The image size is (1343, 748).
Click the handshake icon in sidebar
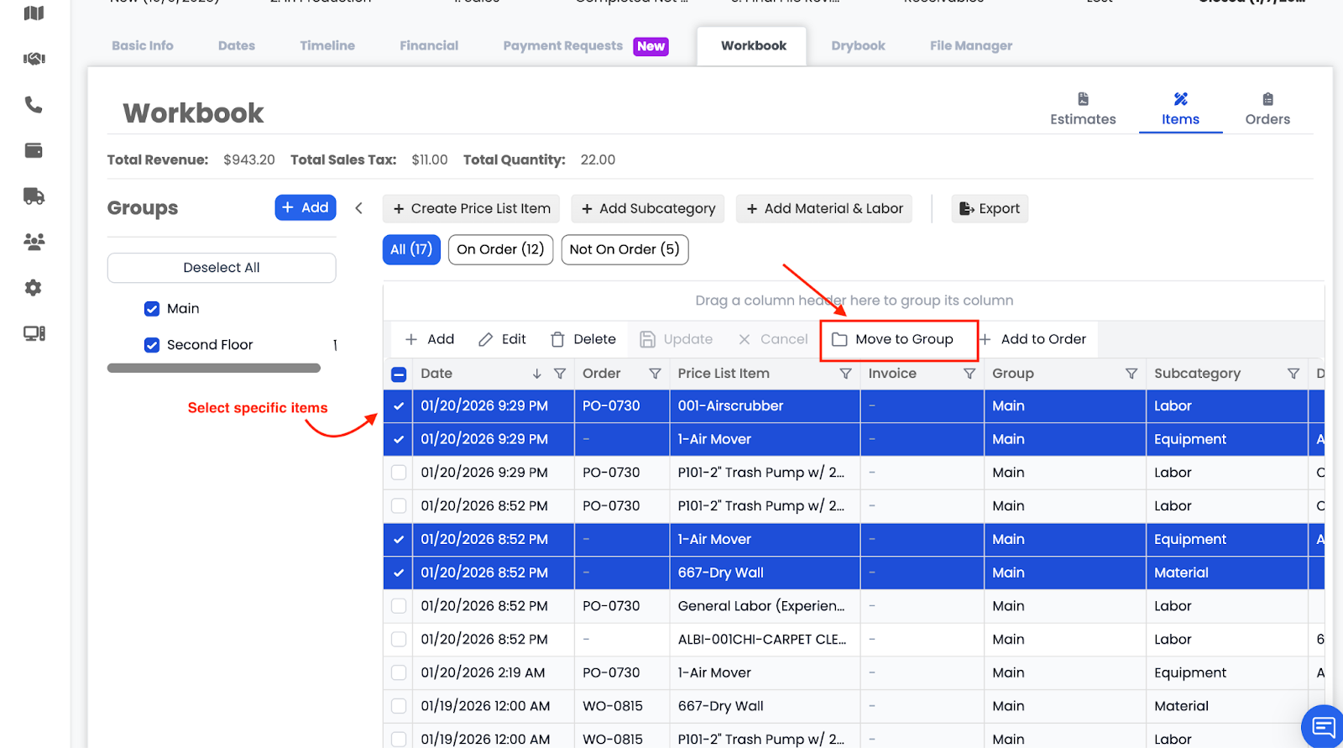(x=34, y=59)
